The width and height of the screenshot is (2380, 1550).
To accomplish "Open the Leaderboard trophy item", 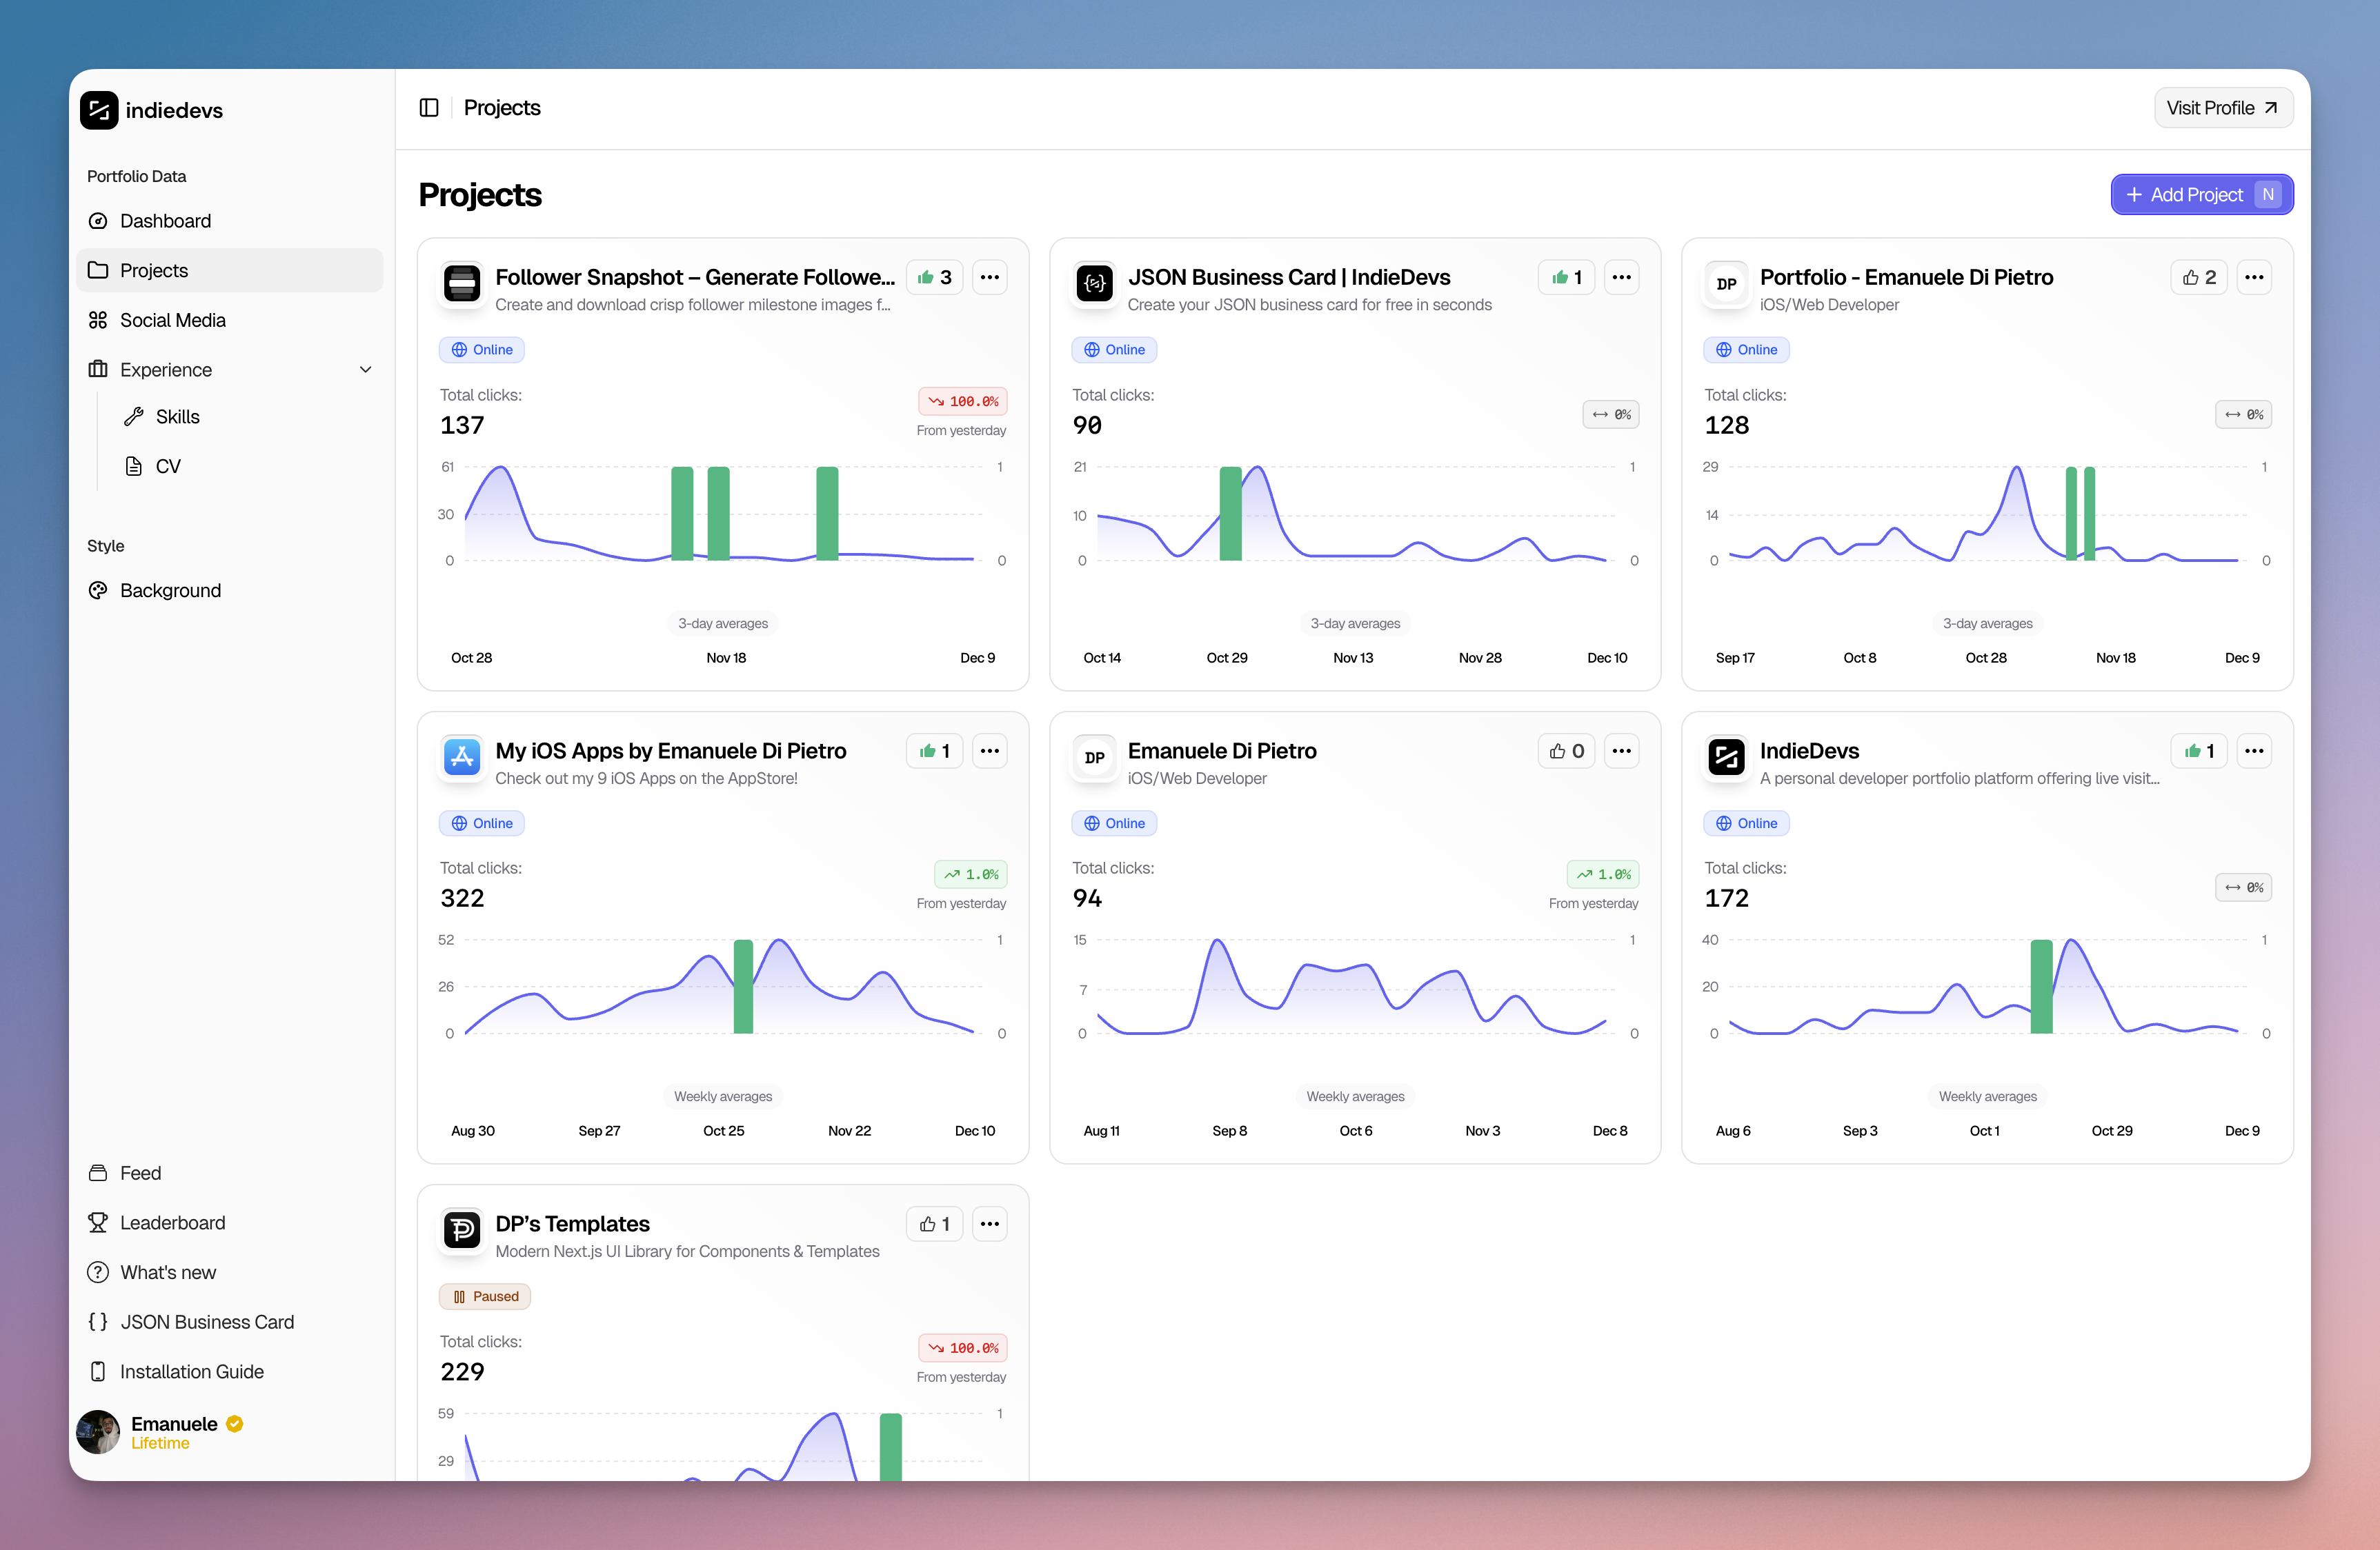I will [x=172, y=1222].
